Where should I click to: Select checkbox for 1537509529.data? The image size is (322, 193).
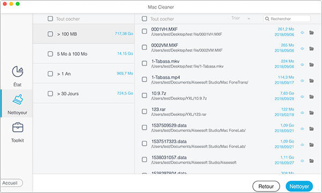[x=144, y=128]
